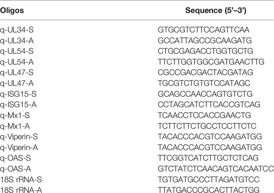
Task: Click the q-Viperin-S row label
Action: pos(19,137)
